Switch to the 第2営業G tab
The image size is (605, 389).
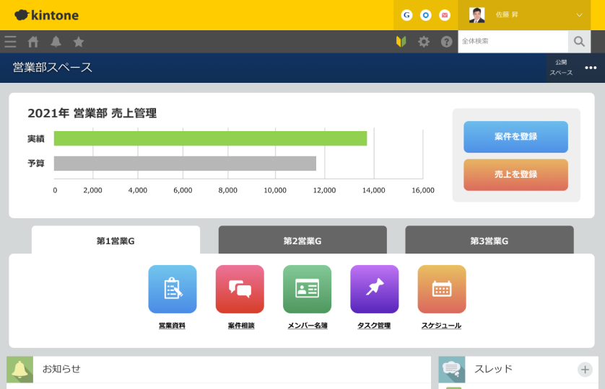click(x=302, y=241)
